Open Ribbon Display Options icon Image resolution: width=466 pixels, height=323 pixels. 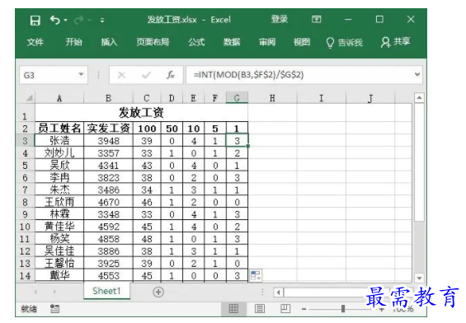point(316,20)
